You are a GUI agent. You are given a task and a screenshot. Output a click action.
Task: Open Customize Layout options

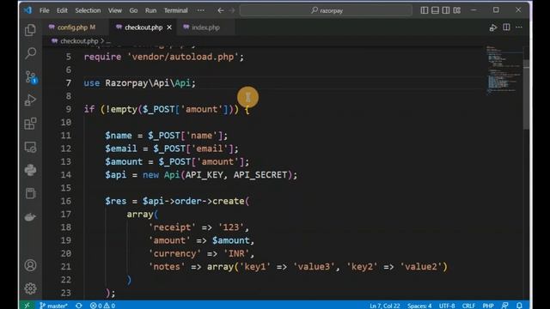(x=456, y=10)
